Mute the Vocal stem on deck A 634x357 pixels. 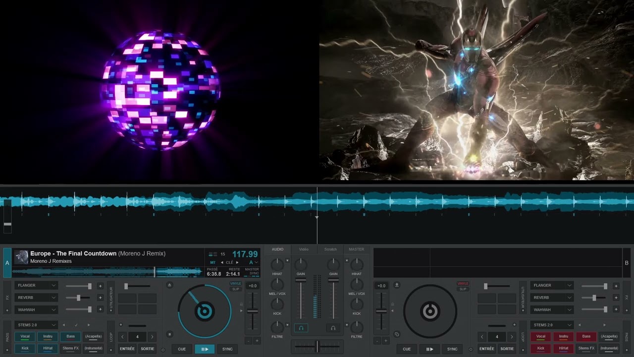(x=25, y=337)
